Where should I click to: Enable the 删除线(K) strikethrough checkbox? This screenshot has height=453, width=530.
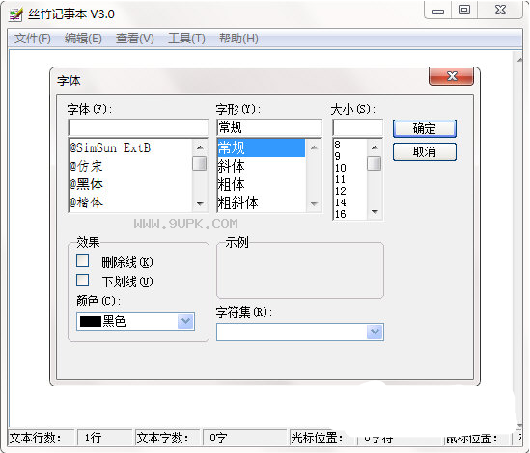tap(82, 261)
